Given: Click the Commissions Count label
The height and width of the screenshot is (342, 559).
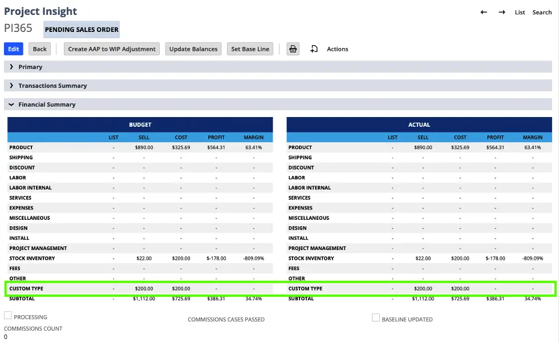Looking at the screenshot, I should tap(33, 329).
